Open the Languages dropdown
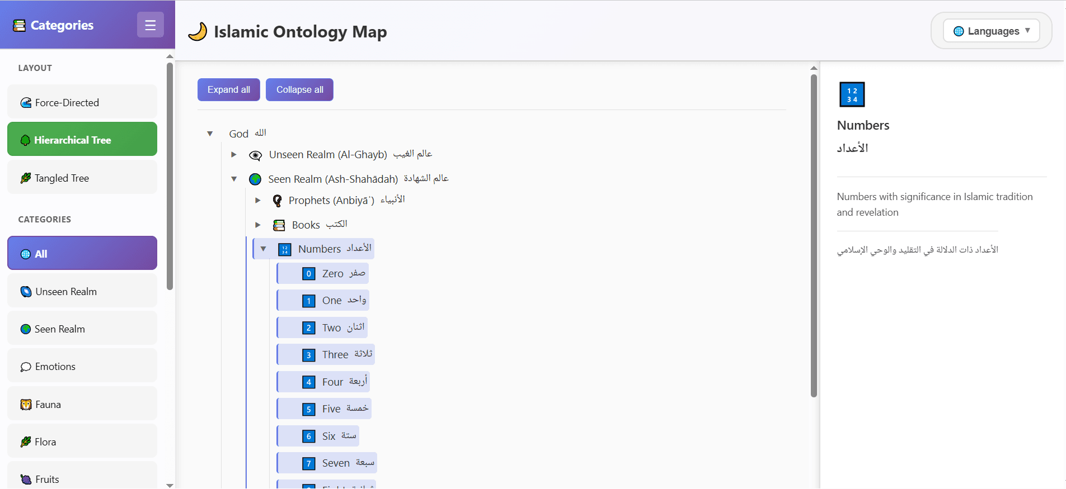Image resolution: width=1066 pixels, height=489 pixels. tap(992, 31)
